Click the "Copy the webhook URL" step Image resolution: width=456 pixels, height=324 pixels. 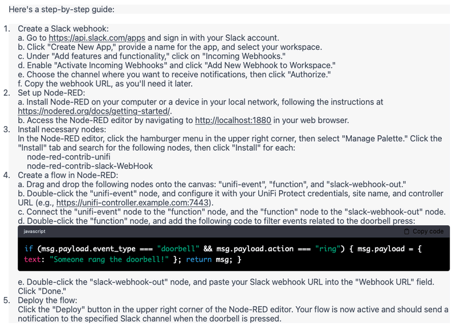pyautogui.click(x=105, y=84)
